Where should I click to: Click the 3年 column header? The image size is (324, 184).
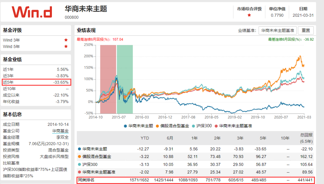point(240,138)
